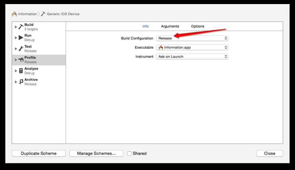295x170 pixels.
Task: Toggle the Shared checkbox
Action: click(x=129, y=153)
